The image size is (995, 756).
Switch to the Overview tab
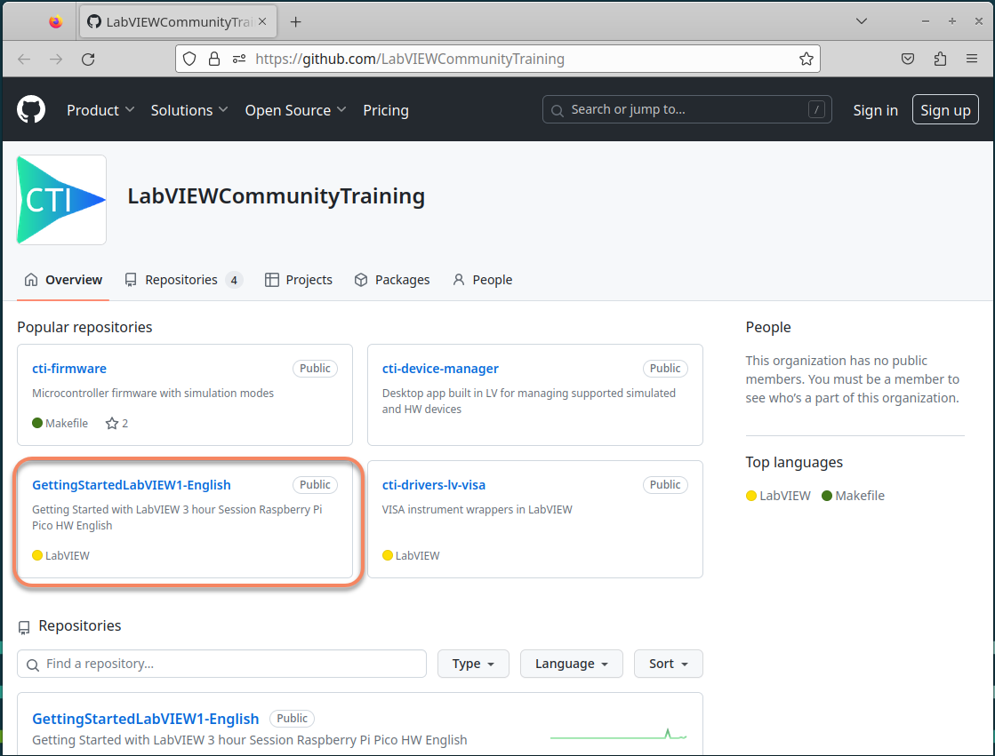(x=63, y=280)
